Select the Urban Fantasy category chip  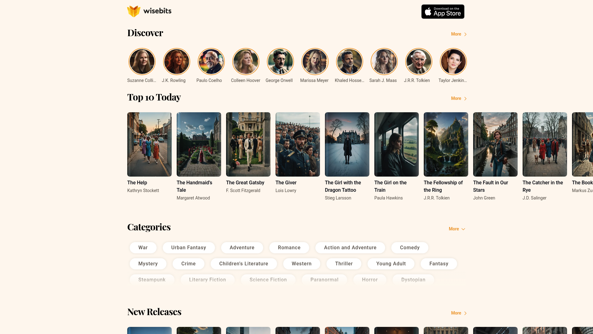(189, 248)
